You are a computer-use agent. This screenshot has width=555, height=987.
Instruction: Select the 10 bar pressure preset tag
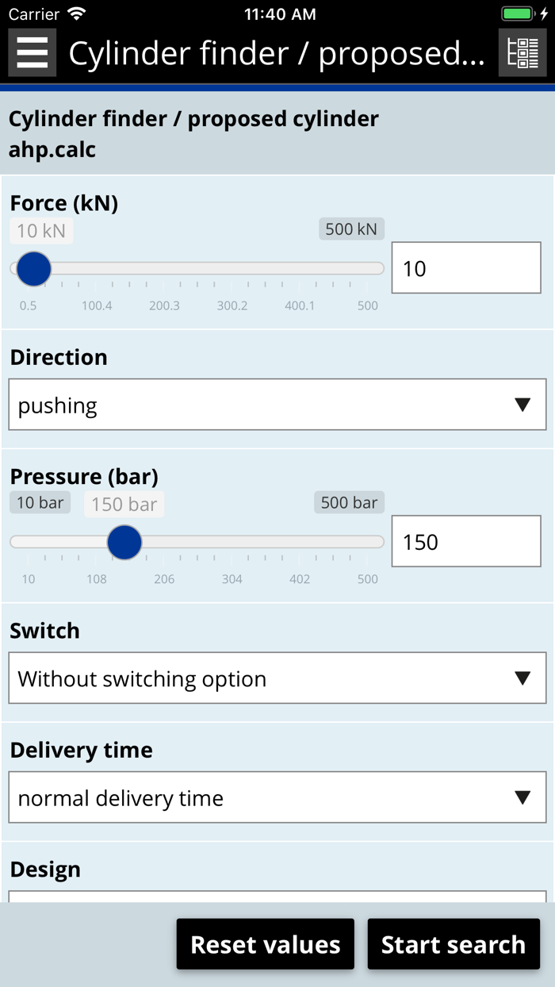(40, 501)
